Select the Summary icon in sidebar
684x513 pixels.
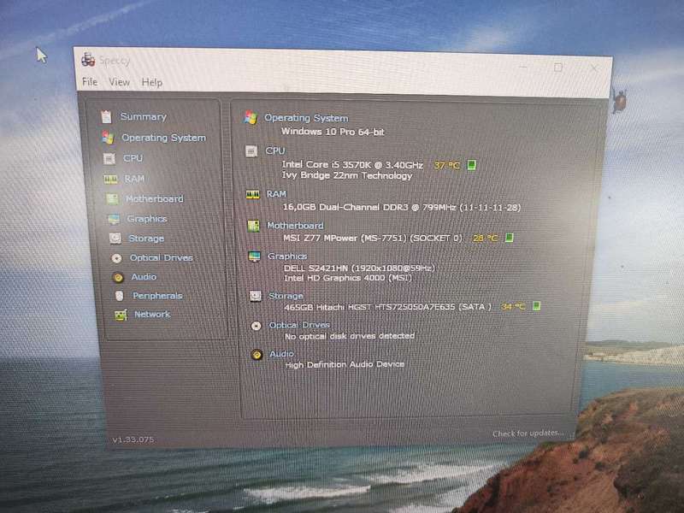106,117
